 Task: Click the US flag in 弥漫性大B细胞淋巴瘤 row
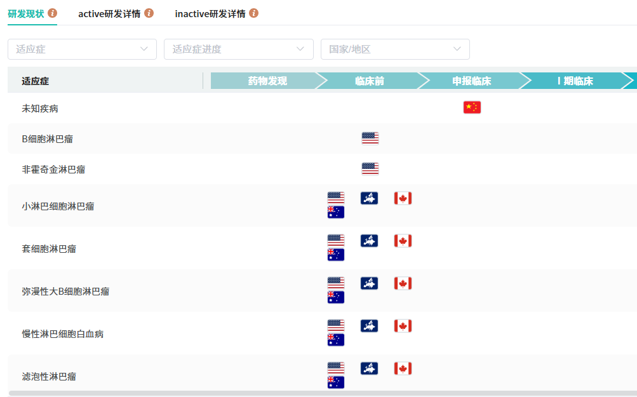click(x=336, y=283)
